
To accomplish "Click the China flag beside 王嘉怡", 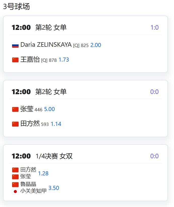I will click(x=15, y=60).
